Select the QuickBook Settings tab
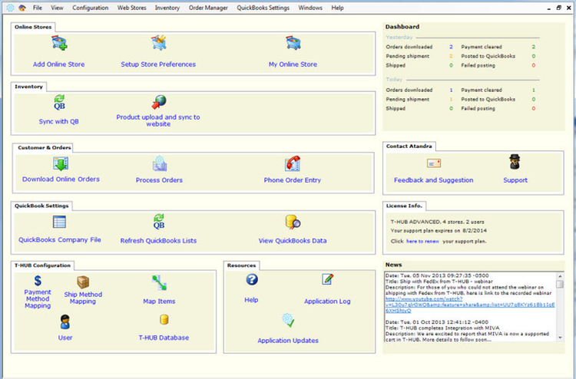Image resolution: width=576 pixels, height=379 pixels. (x=41, y=206)
